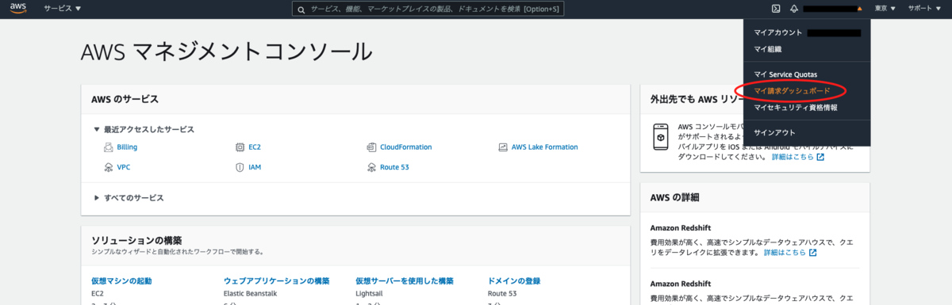Click external link icon under Amazon Redshift
952x305 pixels.
812,253
